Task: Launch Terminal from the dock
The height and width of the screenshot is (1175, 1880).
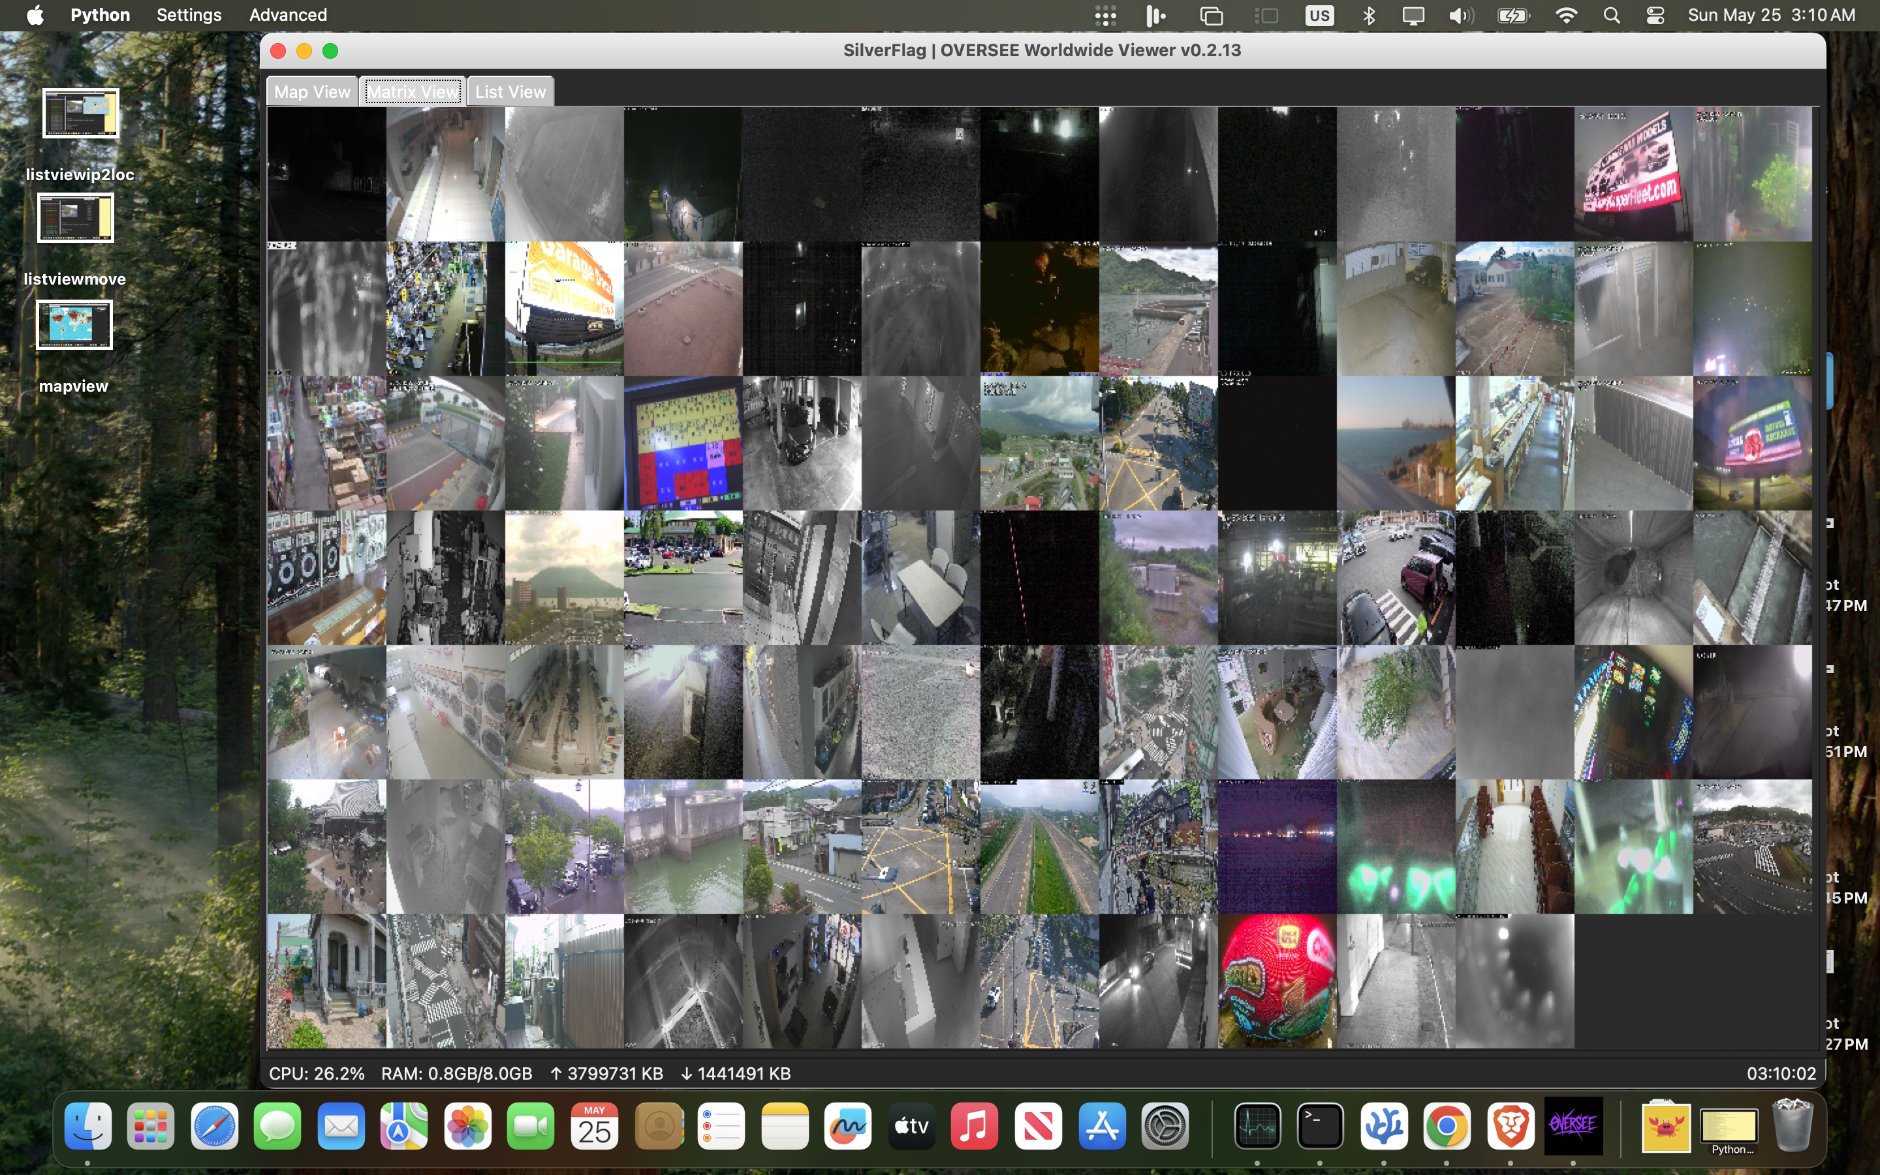Action: point(1321,1126)
